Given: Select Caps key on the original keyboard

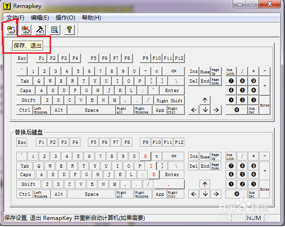Looking at the screenshot, I should 26,90.
